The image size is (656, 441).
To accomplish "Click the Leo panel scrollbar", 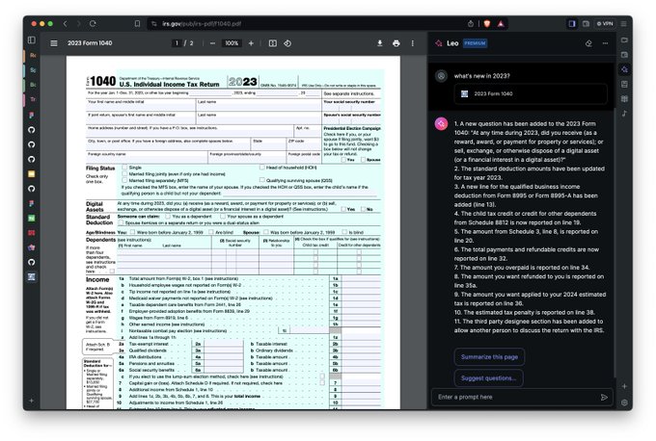I will point(615,243).
